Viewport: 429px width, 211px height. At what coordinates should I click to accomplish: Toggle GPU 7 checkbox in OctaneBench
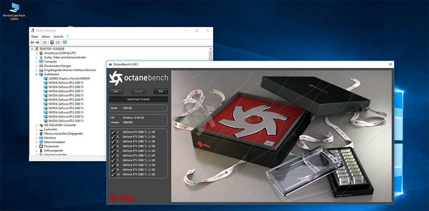point(113,160)
